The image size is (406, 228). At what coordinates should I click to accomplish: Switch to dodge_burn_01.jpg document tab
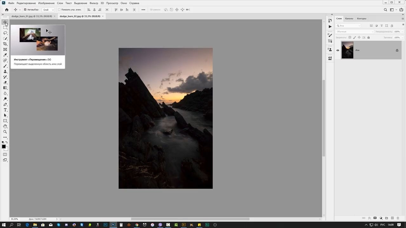pyautogui.click(x=32, y=16)
